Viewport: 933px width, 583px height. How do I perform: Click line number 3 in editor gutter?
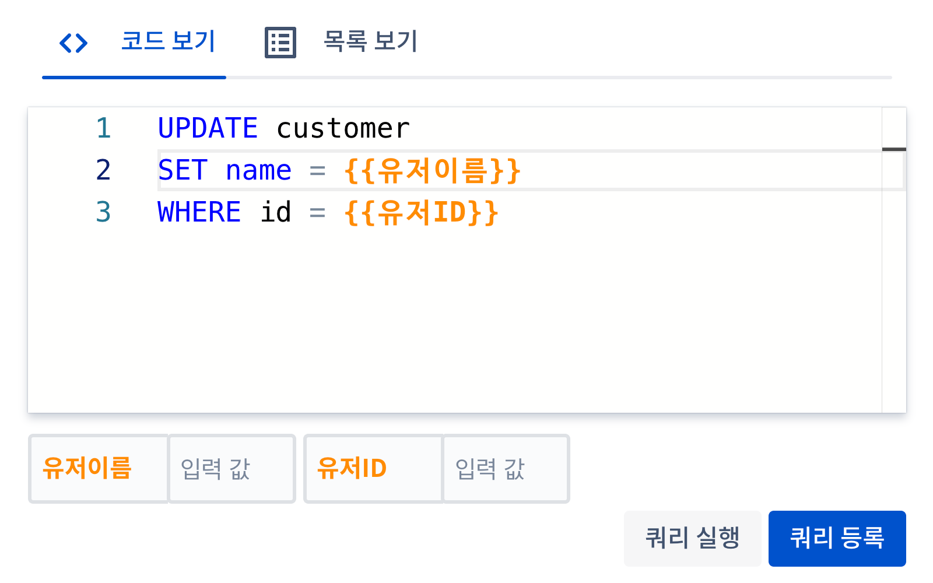tap(103, 212)
